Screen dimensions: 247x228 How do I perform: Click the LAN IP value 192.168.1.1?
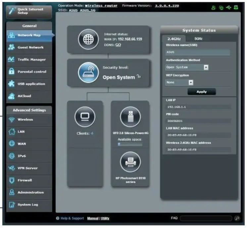tap(176, 107)
